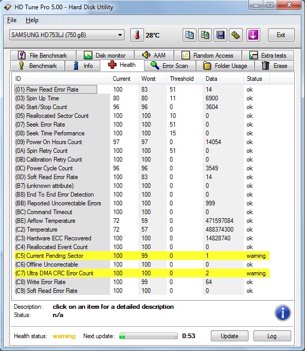Screen dimensions: 305x351
Task: Select the (C7) Ultra DMA CRC Error Count row
Action: click(142, 273)
